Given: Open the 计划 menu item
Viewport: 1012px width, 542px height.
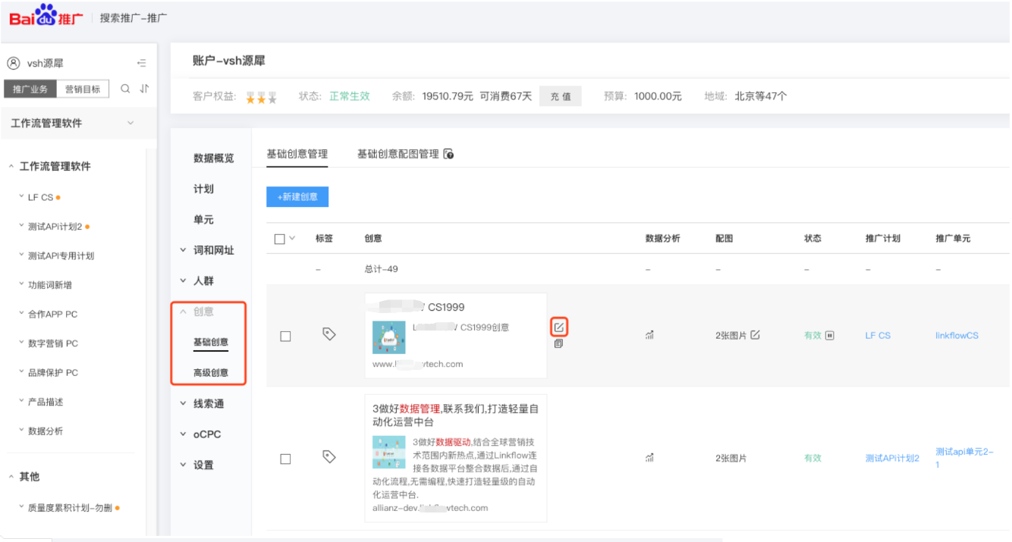Looking at the screenshot, I should [203, 189].
